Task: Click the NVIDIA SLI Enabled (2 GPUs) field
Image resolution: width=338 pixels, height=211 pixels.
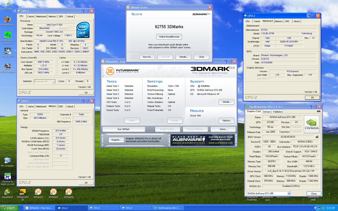Action: pyautogui.click(x=291, y=186)
